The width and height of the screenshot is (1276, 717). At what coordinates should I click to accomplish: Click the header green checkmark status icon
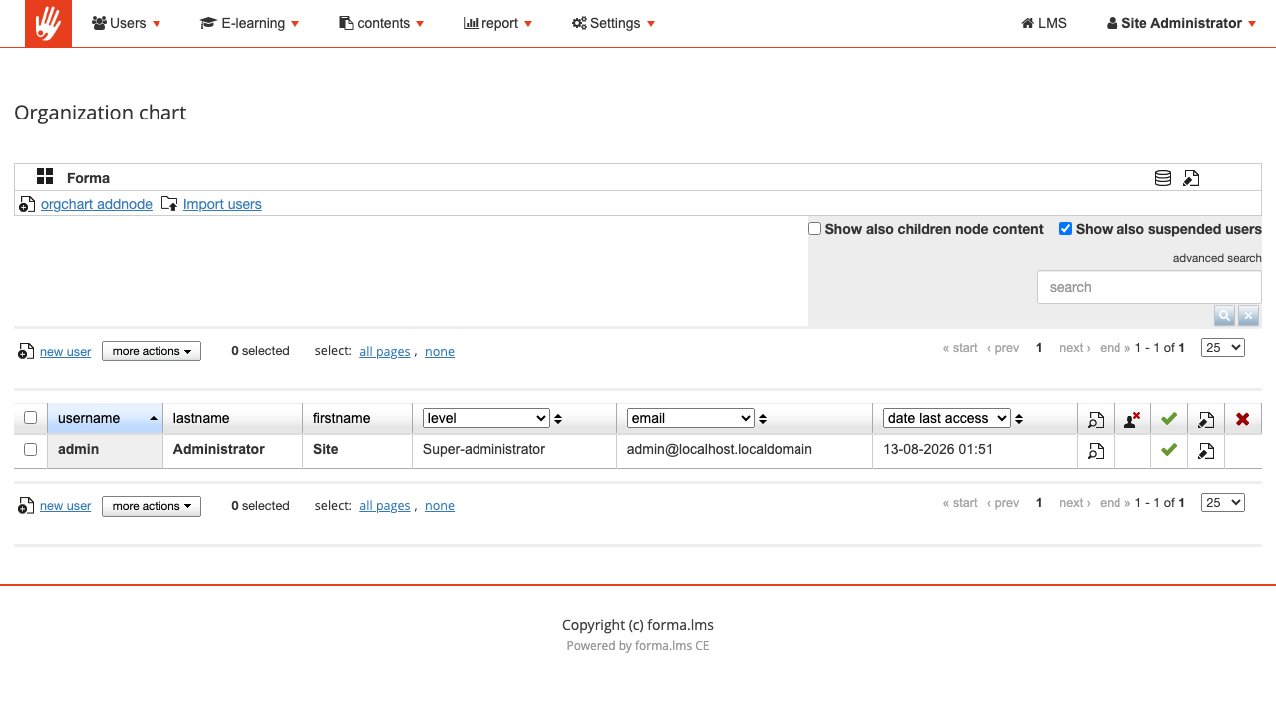pos(1169,419)
